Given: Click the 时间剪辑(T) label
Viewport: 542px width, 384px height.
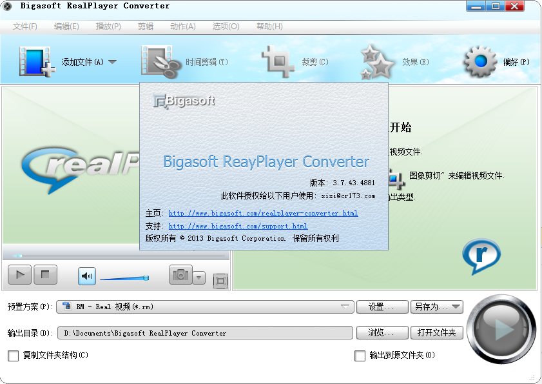Looking at the screenshot, I should click(207, 62).
